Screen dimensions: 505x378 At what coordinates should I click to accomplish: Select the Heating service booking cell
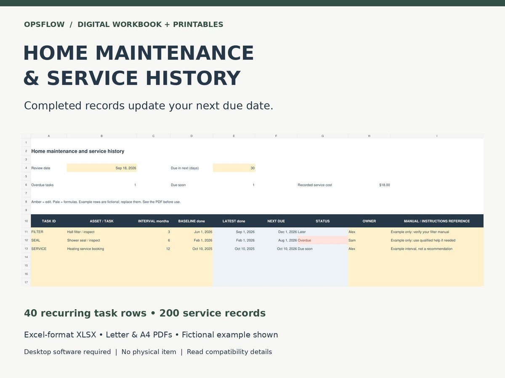[102, 249]
